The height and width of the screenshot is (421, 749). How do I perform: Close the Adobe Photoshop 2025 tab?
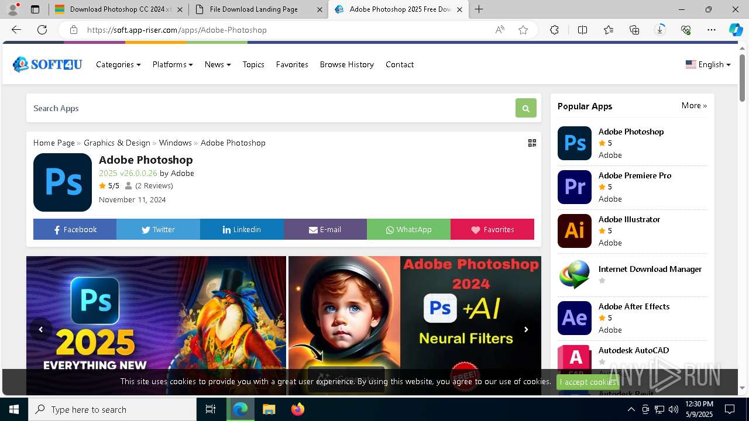(459, 9)
